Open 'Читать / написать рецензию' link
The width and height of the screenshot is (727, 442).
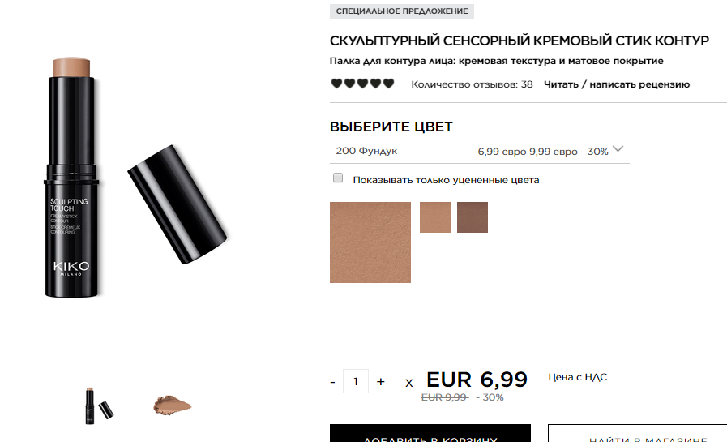coord(617,84)
